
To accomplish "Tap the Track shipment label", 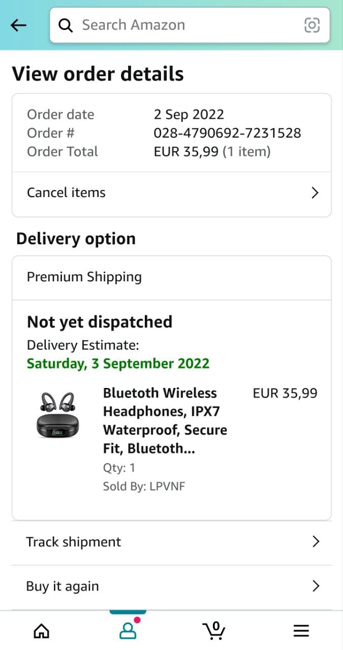I will (74, 542).
